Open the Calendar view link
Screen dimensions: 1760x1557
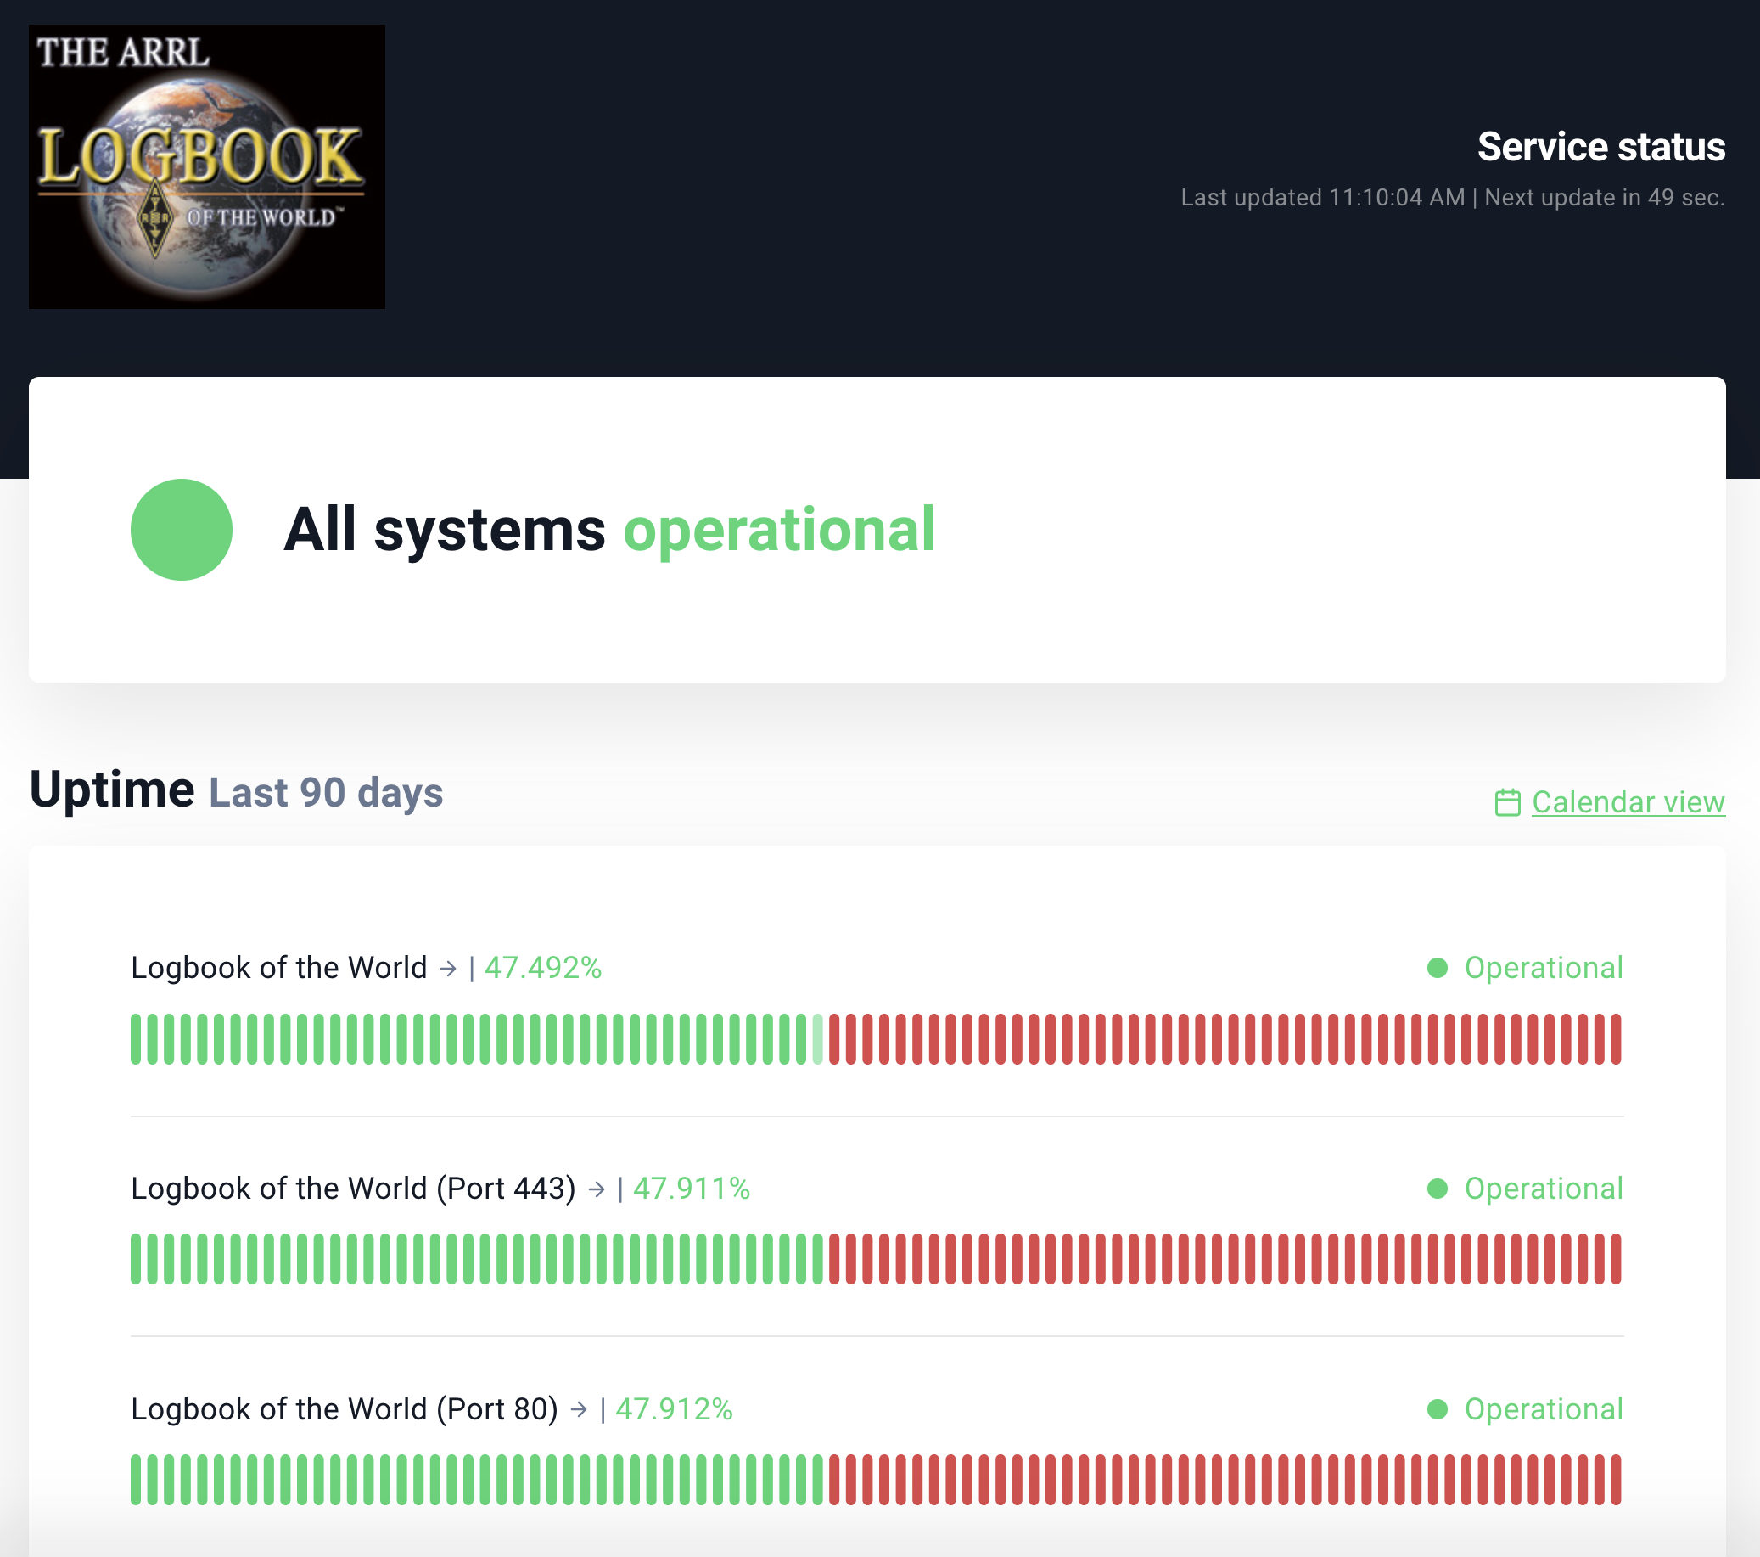(x=1628, y=802)
